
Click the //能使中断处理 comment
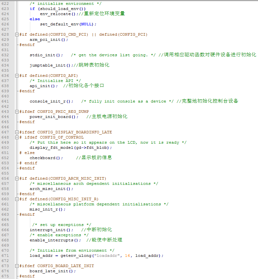tap(104, 240)
